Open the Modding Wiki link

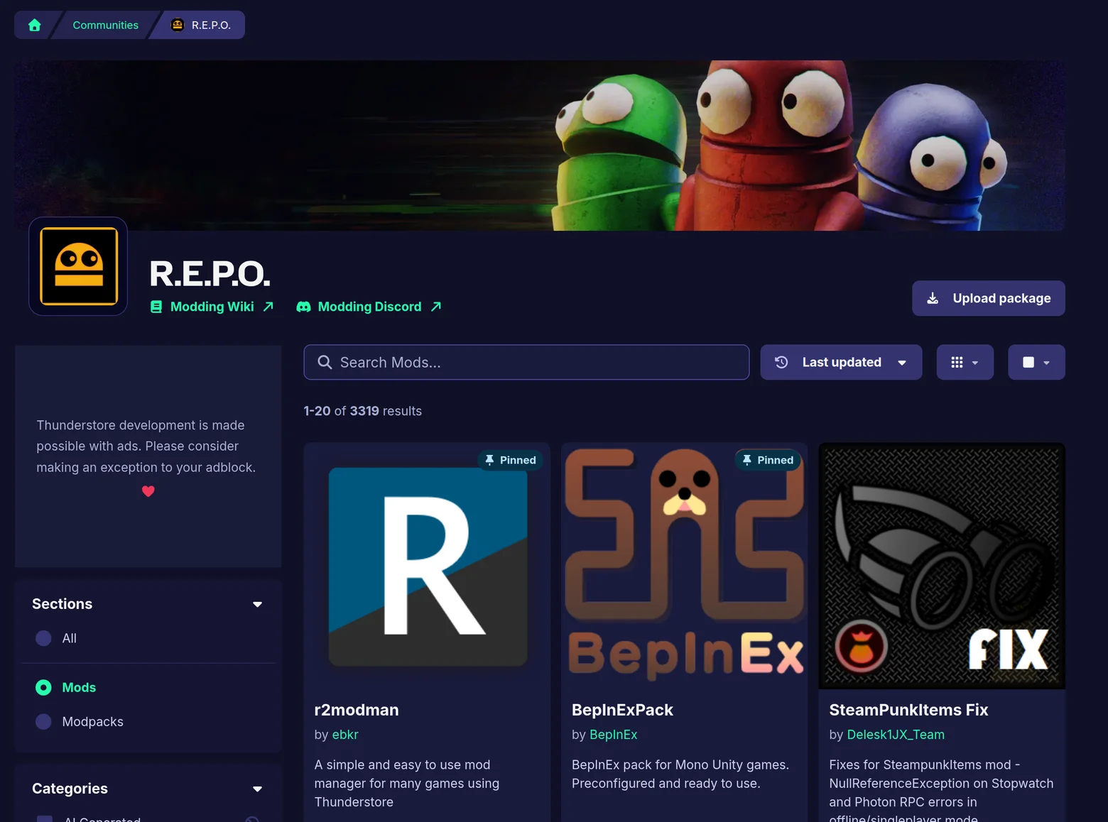[212, 307]
